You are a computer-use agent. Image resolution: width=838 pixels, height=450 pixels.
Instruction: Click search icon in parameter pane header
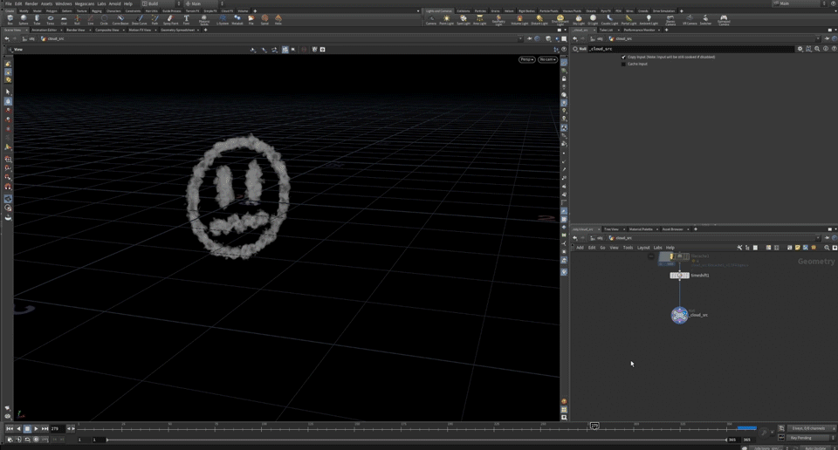coord(817,49)
